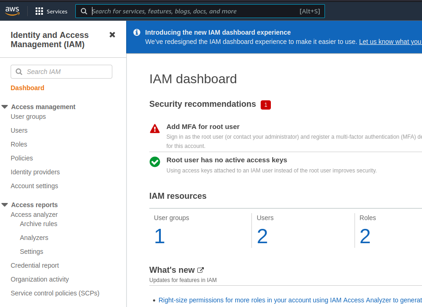Open Policies in the sidebar
This screenshot has height=307, width=422.
[22, 158]
